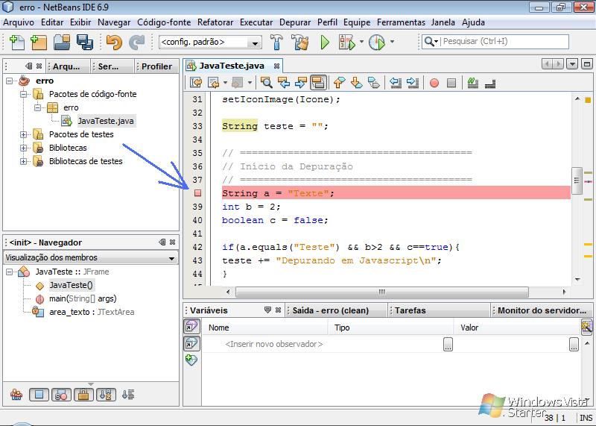Click the red Start Macro Recording icon
Viewport: 596px width, 426px height.
(434, 83)
